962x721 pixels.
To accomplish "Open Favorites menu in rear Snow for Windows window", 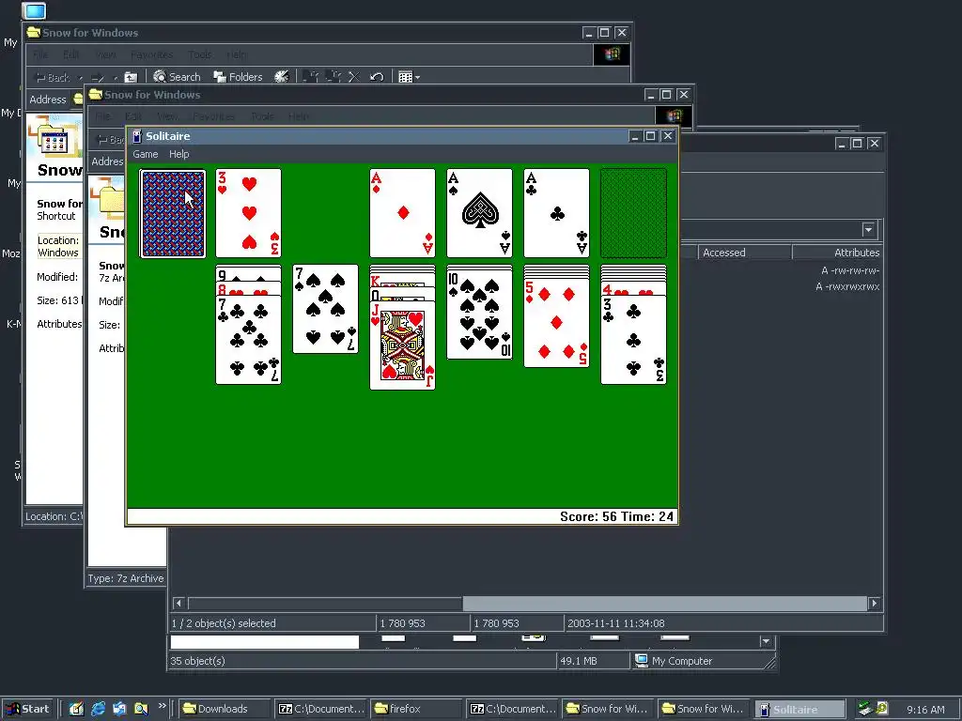I will (x=151, y=54).
